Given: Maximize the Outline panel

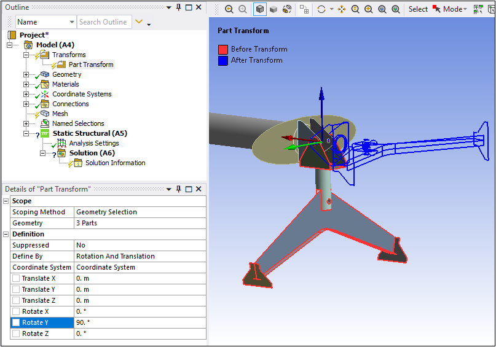Looking at the screenshot, I should (x=189, y=7).
